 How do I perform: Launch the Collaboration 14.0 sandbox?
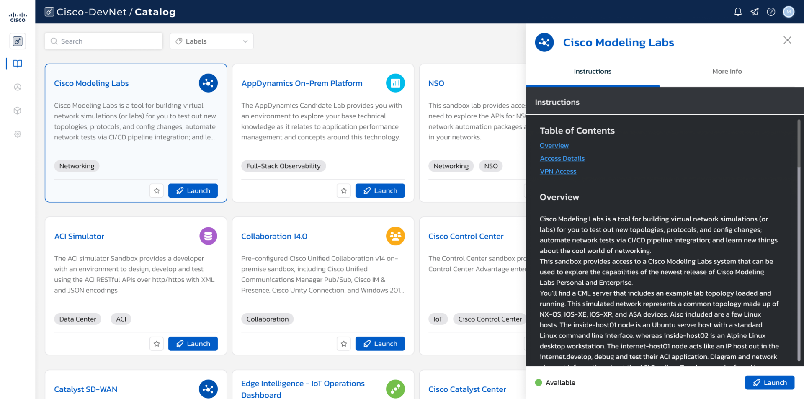click(380, 344)
